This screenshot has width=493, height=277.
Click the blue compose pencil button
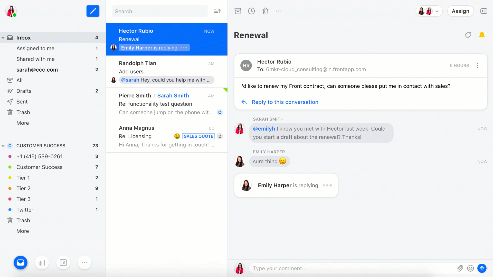pos(93,11)
